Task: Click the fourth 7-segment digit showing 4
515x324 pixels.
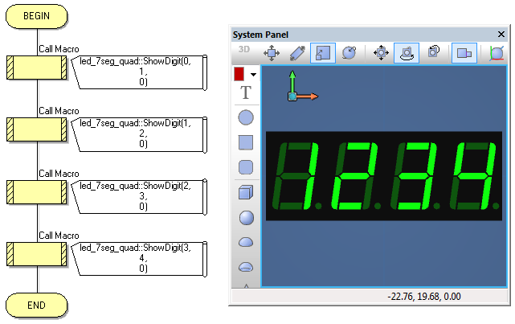Action: tap(473, 176)
